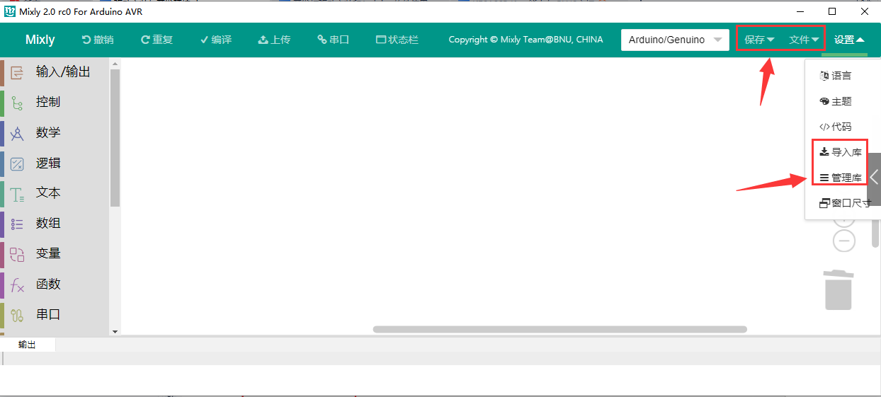881x397 pixels.
Task: Select 导入库 from settings menu
Action: pos(841,152)
